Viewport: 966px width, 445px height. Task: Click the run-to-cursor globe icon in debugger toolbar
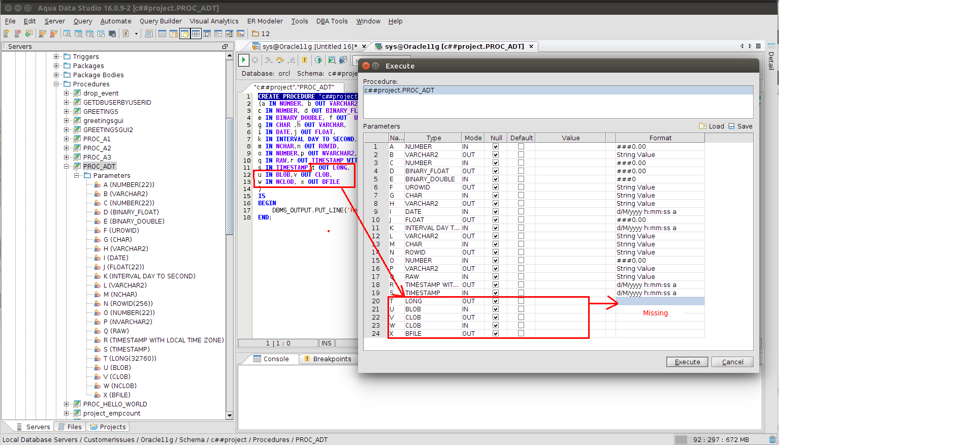click(318, 60)
